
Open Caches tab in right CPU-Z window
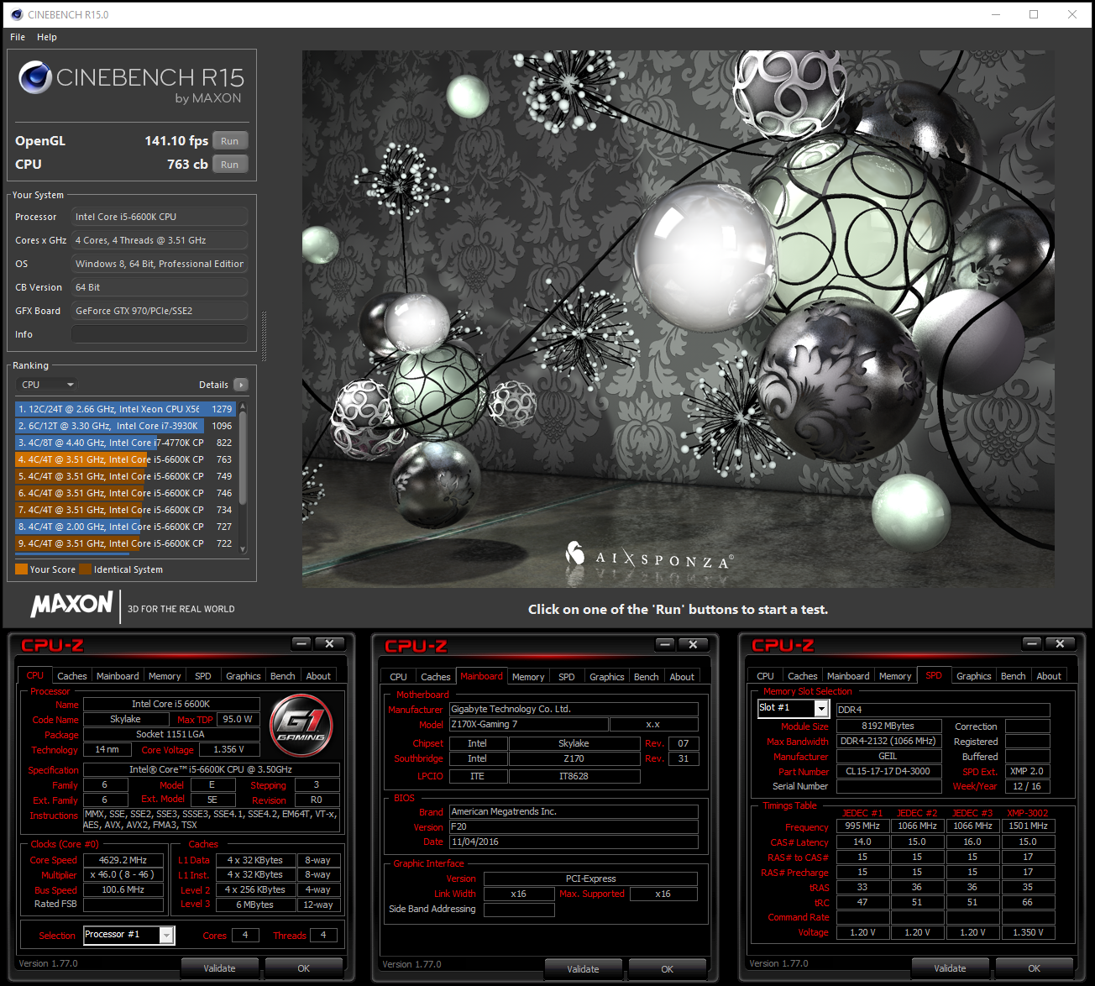point(803,676)
